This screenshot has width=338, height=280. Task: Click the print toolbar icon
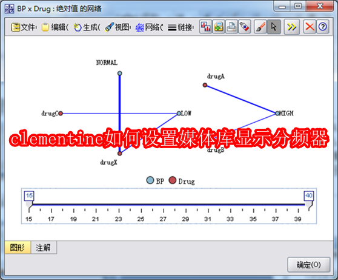(x=231, y=27)
